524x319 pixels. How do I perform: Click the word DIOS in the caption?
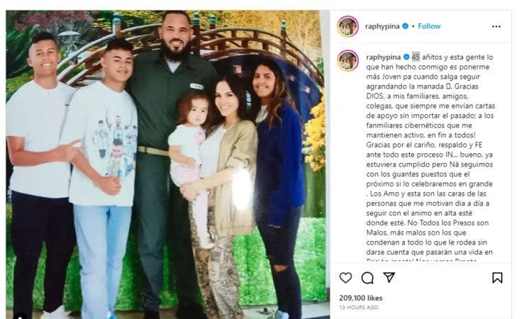tap(376, 96)
